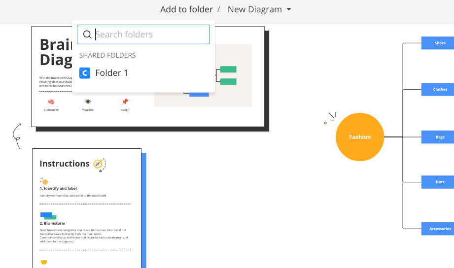Click the brain icon above Brainstorm
Image resolution: width=454 pixels, height=268 pixels.
(x=51, y=102)
